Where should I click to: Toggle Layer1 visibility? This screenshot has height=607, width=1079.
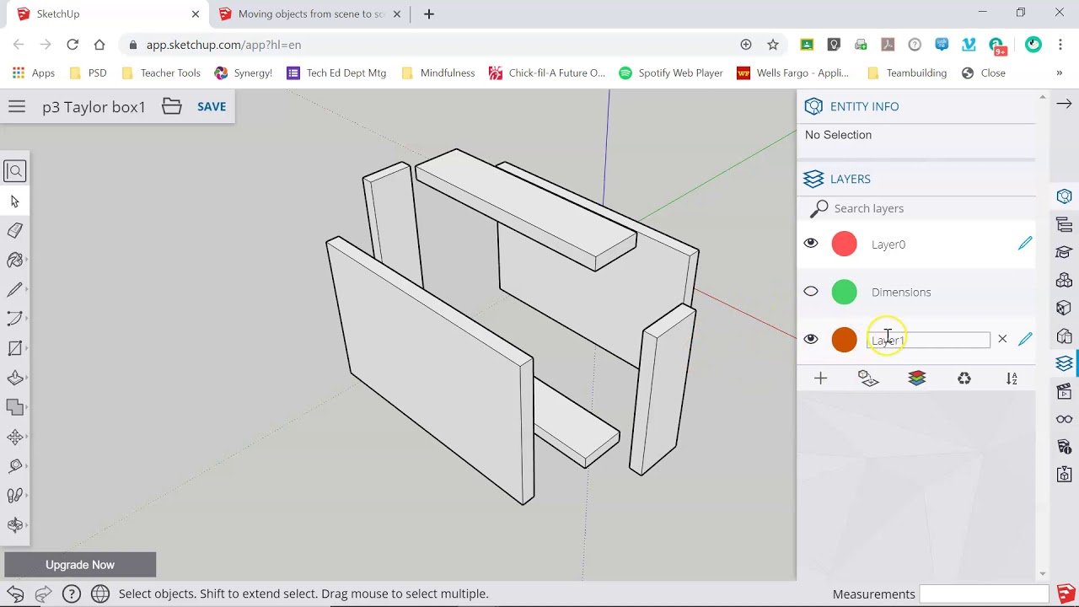(x=811, y=339)
